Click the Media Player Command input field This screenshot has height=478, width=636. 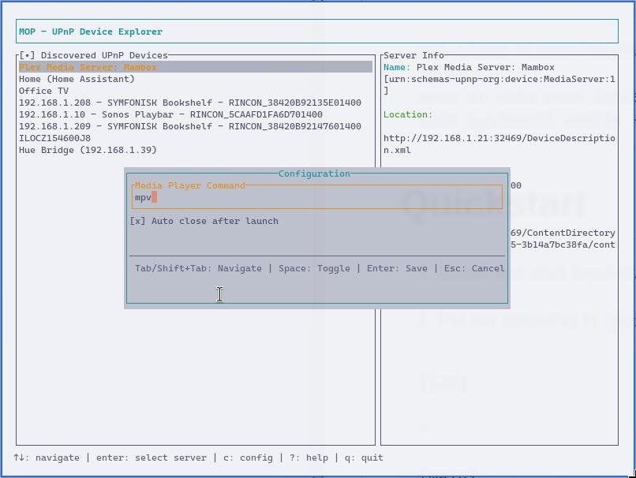click(x=316, y=198)
